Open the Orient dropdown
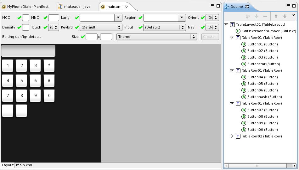299x170 pixels. pyautogui.click(x=212, y=18)
